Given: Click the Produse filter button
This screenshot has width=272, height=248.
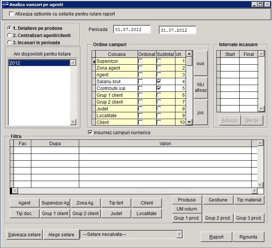Looking at the screenshot, I should click(187, 200).
